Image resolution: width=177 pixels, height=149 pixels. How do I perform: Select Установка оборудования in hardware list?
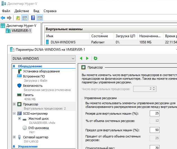(x=41, y=71)
